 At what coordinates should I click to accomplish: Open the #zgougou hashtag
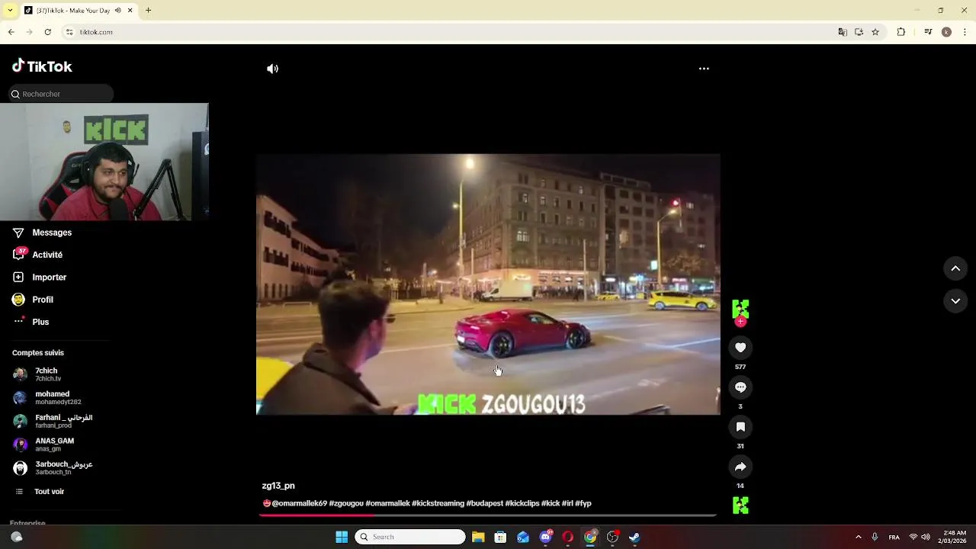click(346, 503)
